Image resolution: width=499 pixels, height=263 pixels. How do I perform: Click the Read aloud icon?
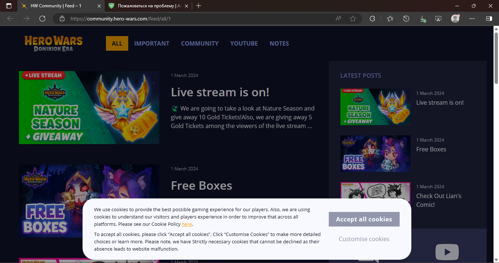pos(338,19)
